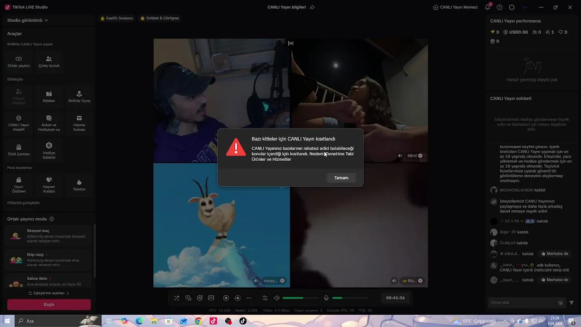Open the Windows Start menu

(x=6, y=321)
